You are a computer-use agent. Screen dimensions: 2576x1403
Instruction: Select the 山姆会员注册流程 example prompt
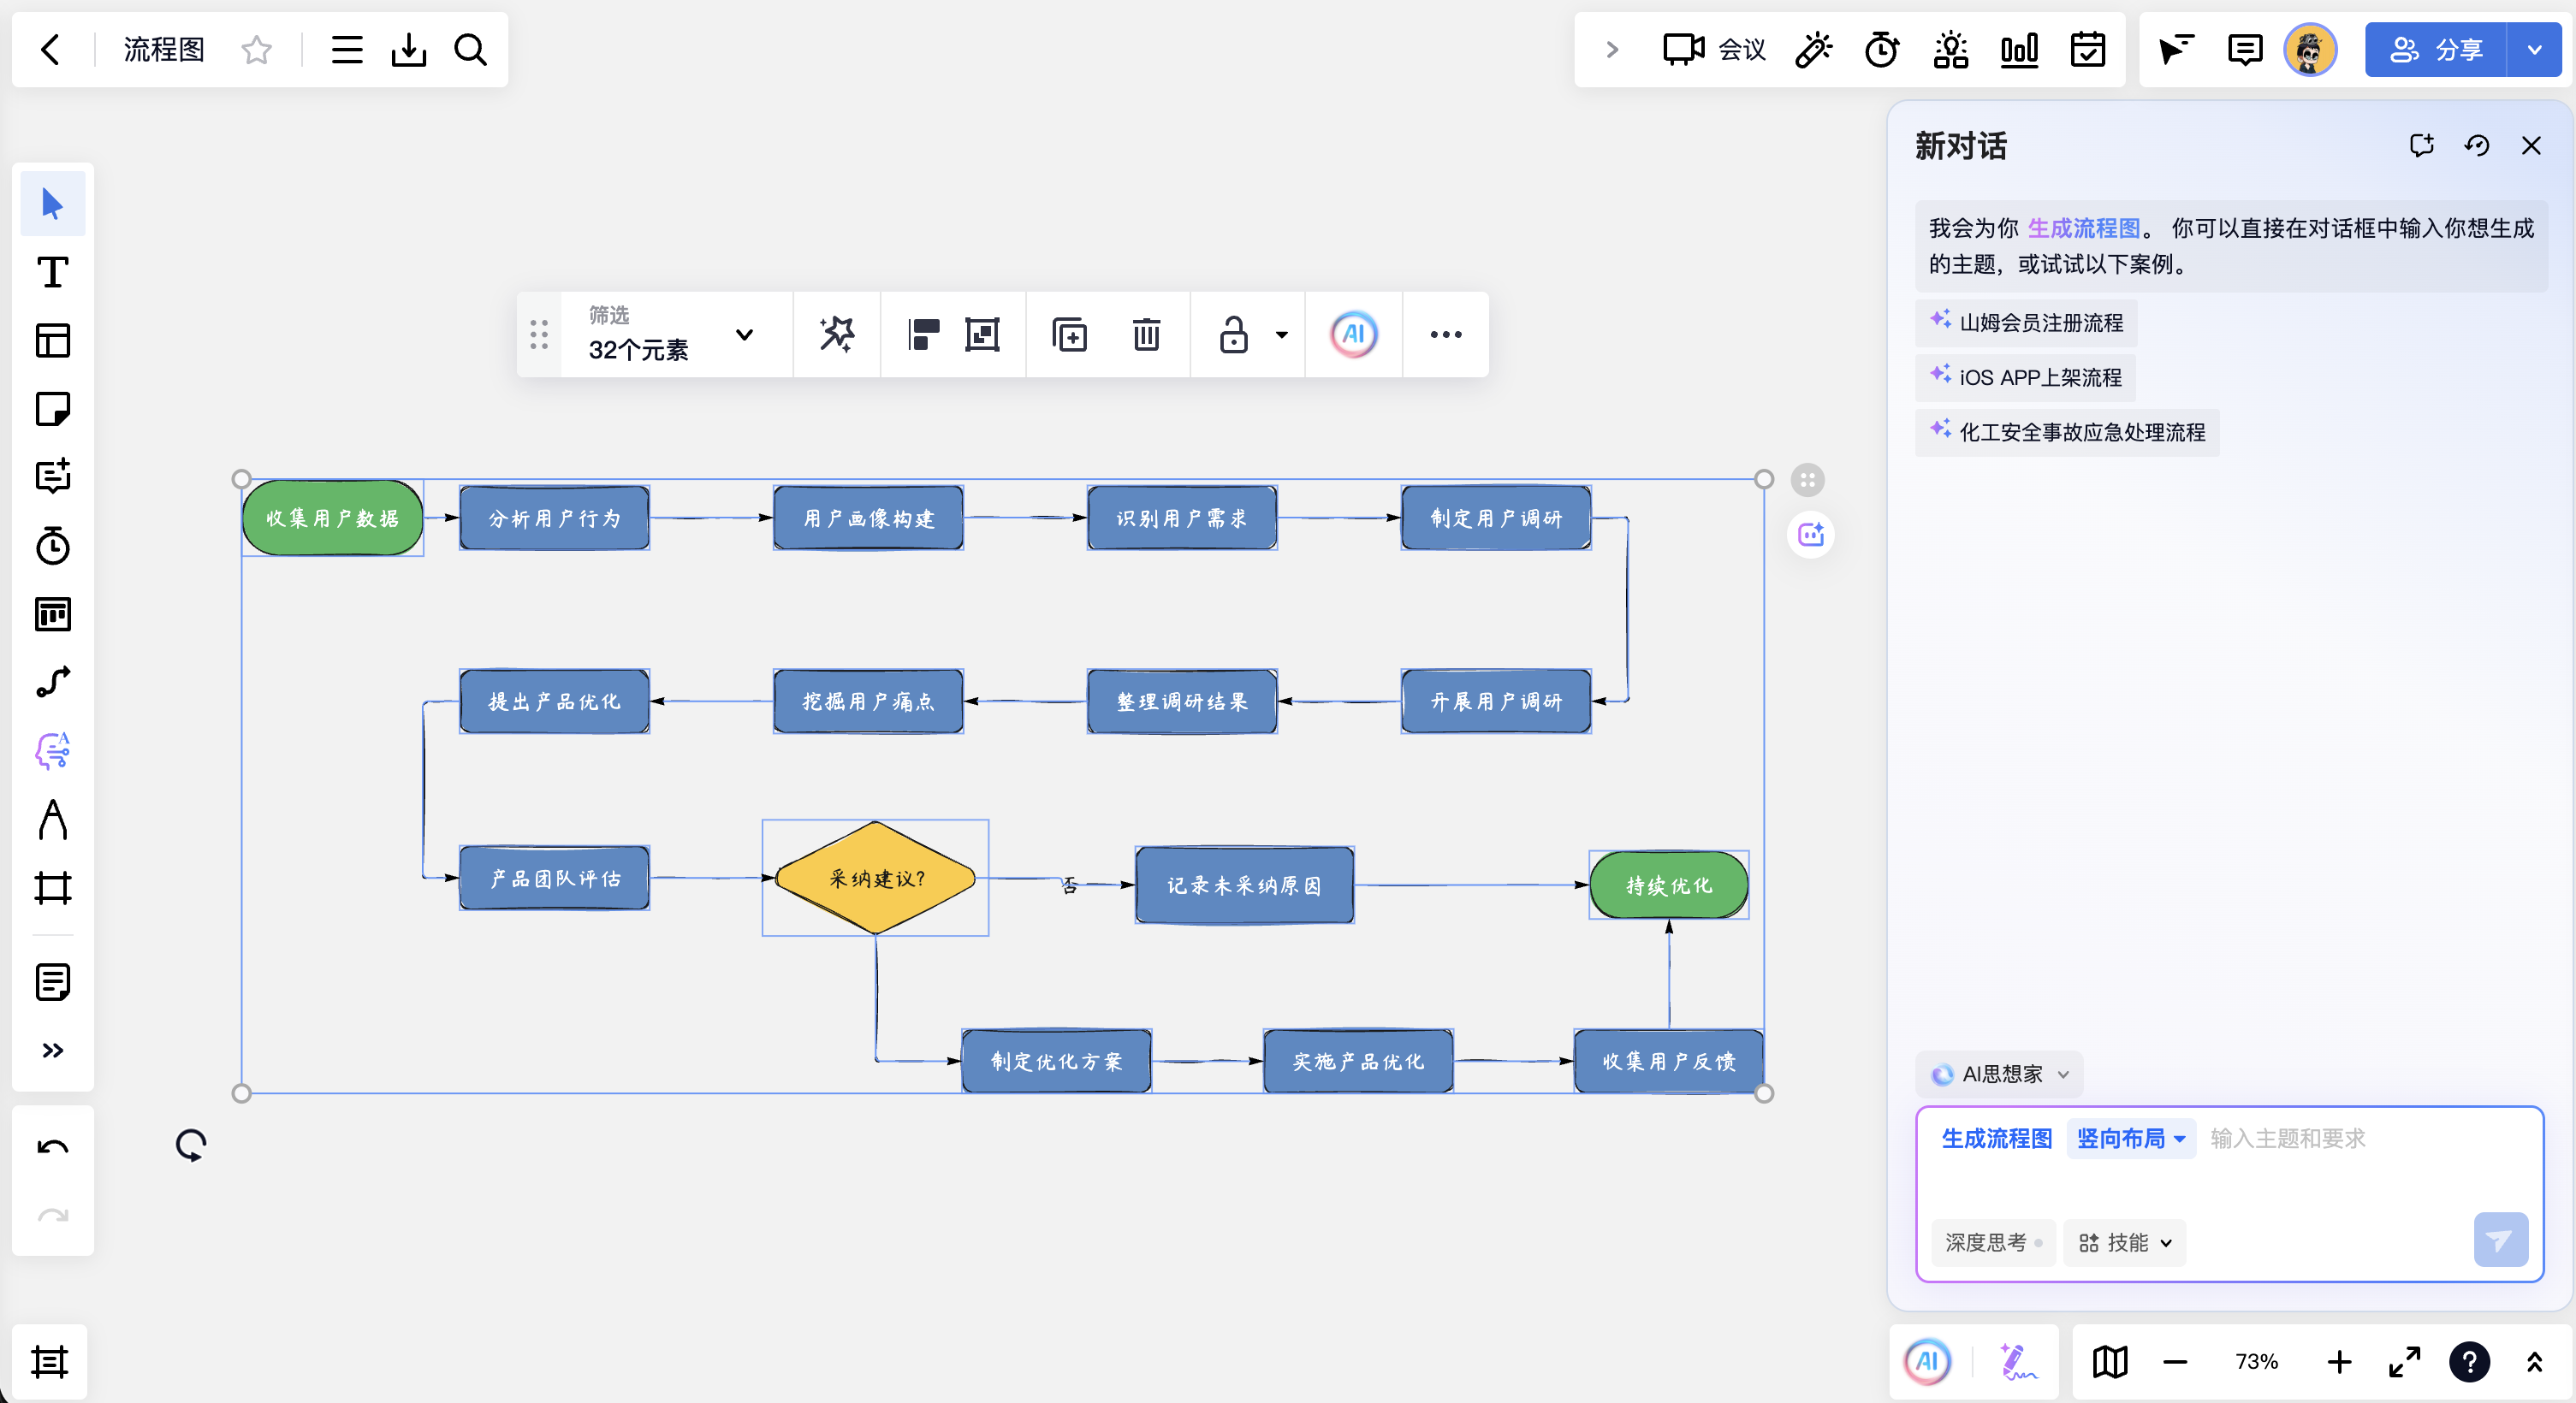click(2027, 323)
